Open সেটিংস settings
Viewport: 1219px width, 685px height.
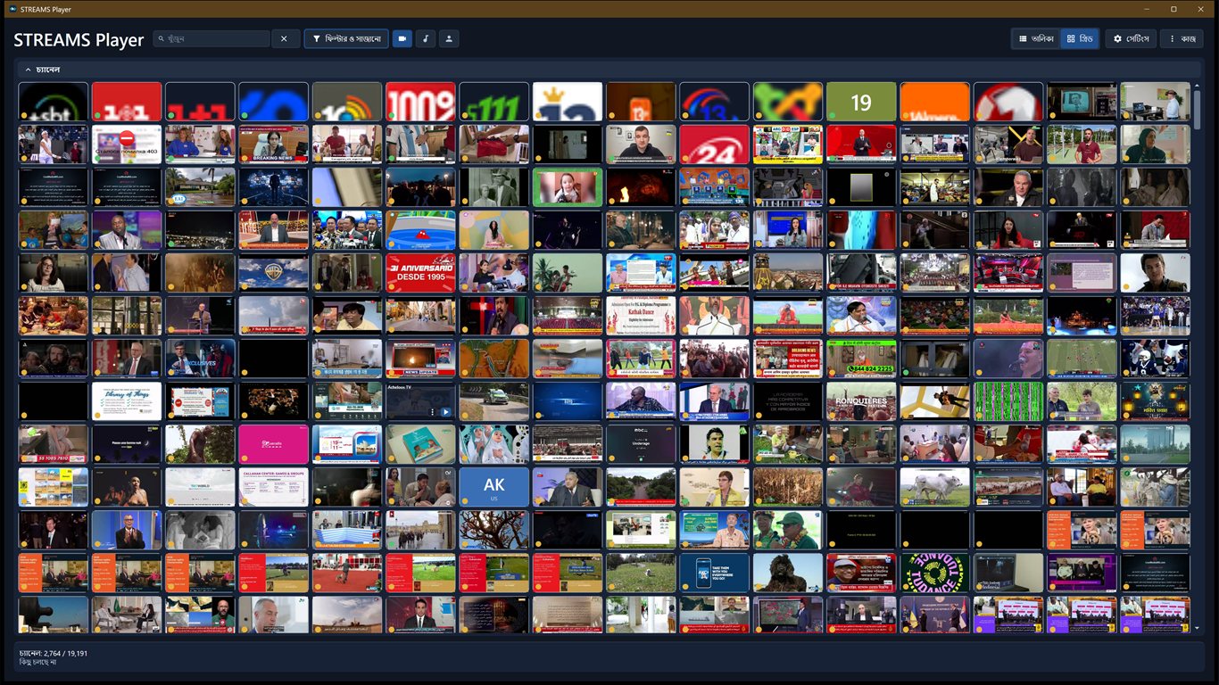click(x=1131, y=38)
